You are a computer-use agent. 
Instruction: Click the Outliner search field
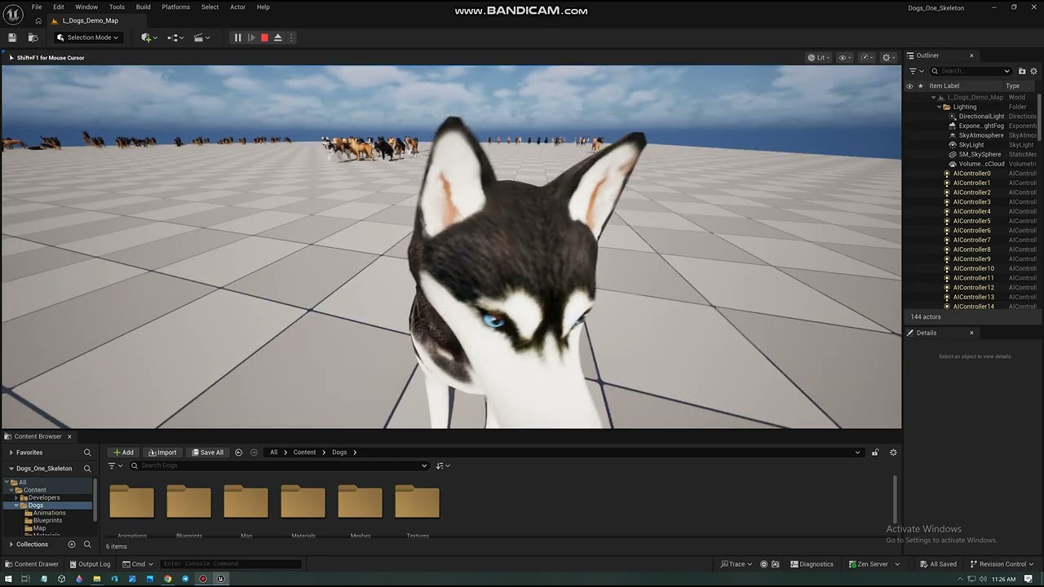point(971,71)
